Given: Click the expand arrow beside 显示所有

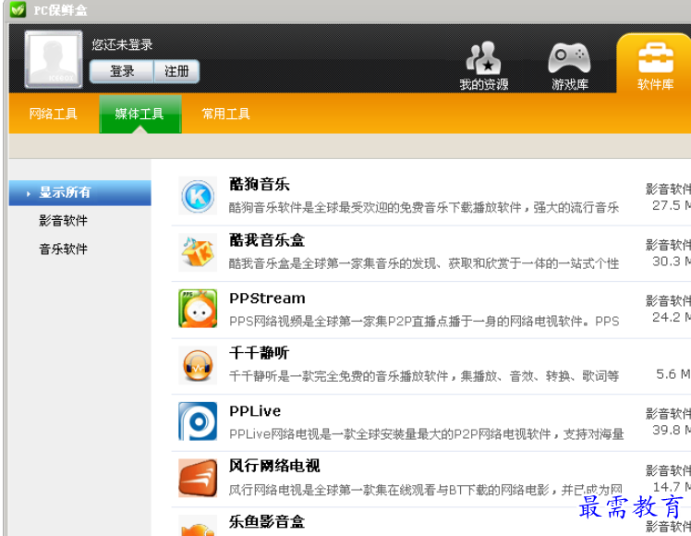Looking at the screenshot, I should (x=29, y=193).
